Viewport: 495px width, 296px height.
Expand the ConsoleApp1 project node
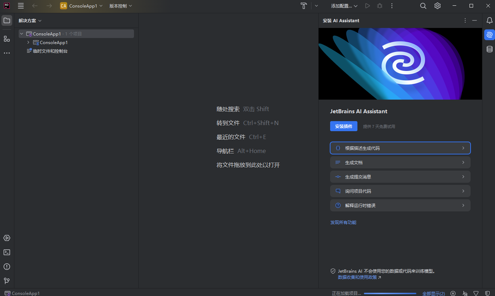(28, 42)
